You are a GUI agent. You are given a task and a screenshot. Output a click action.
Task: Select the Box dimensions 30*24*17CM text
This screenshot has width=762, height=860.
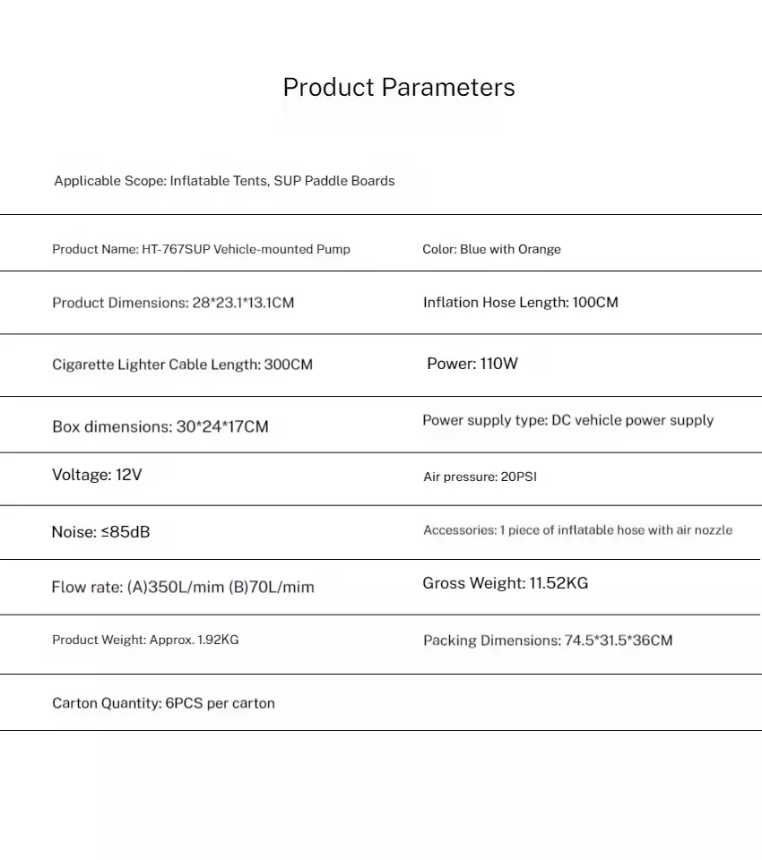click(x=160, y=426)
